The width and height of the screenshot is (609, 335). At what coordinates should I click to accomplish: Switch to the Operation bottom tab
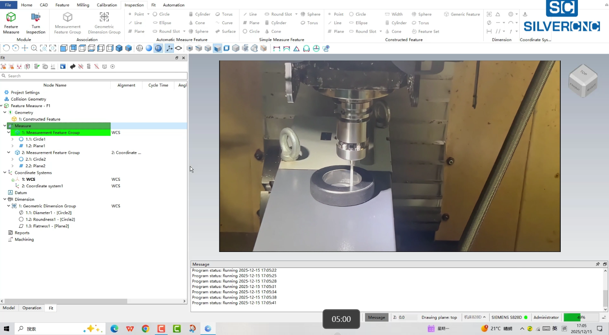click(32, 308)
